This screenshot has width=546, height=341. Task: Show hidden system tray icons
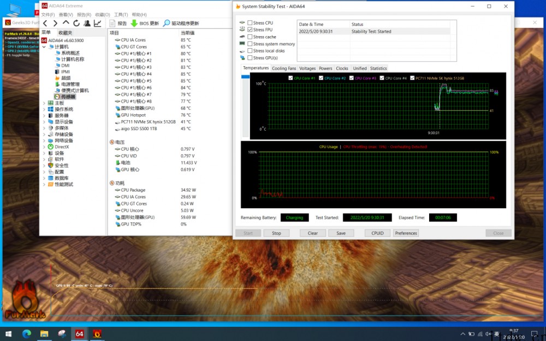click(x=462, y=334)
